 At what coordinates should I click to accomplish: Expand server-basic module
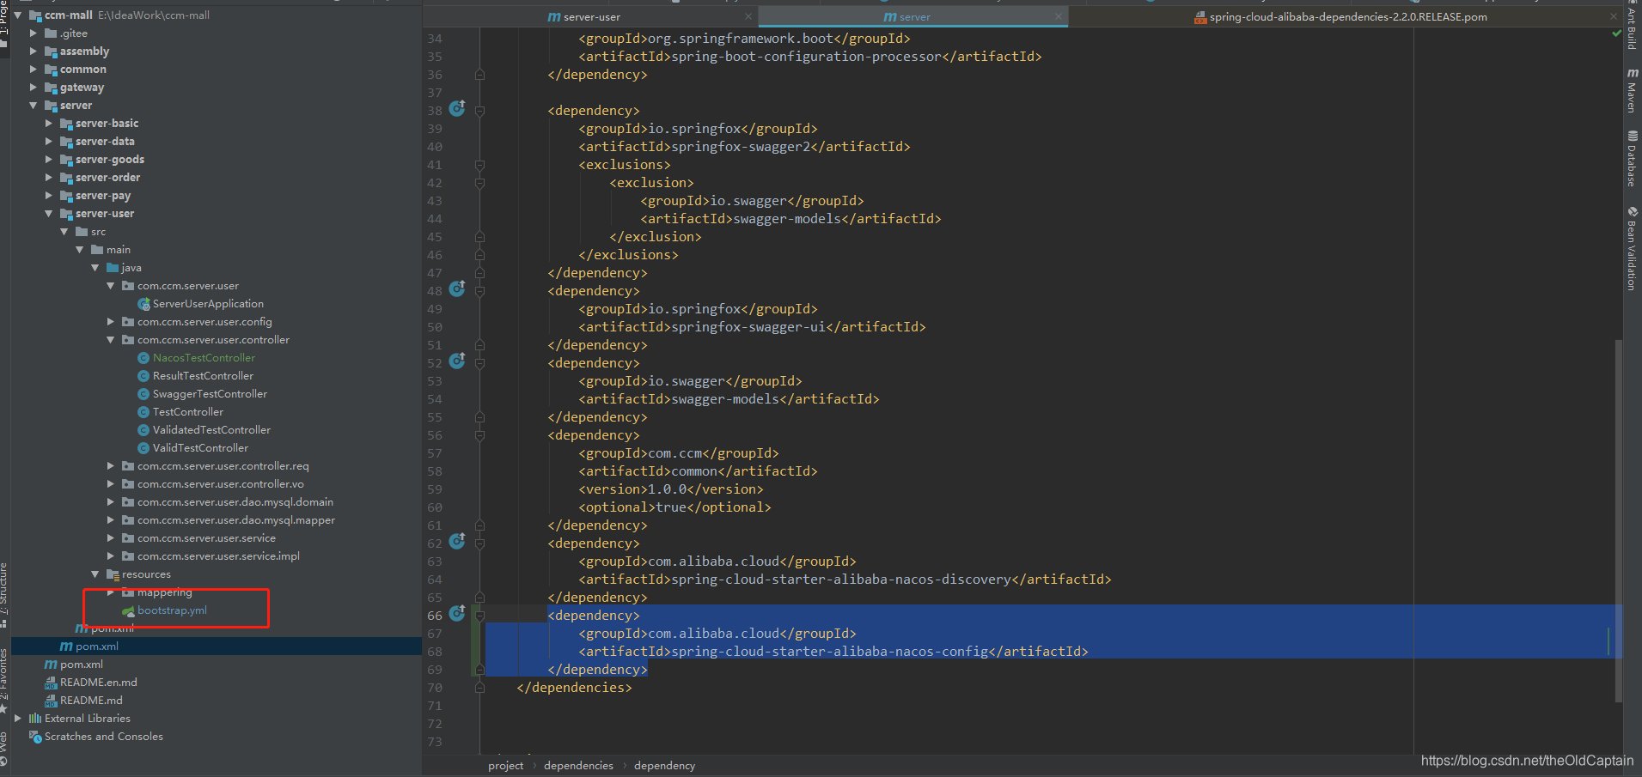click(x=49, y=124)
